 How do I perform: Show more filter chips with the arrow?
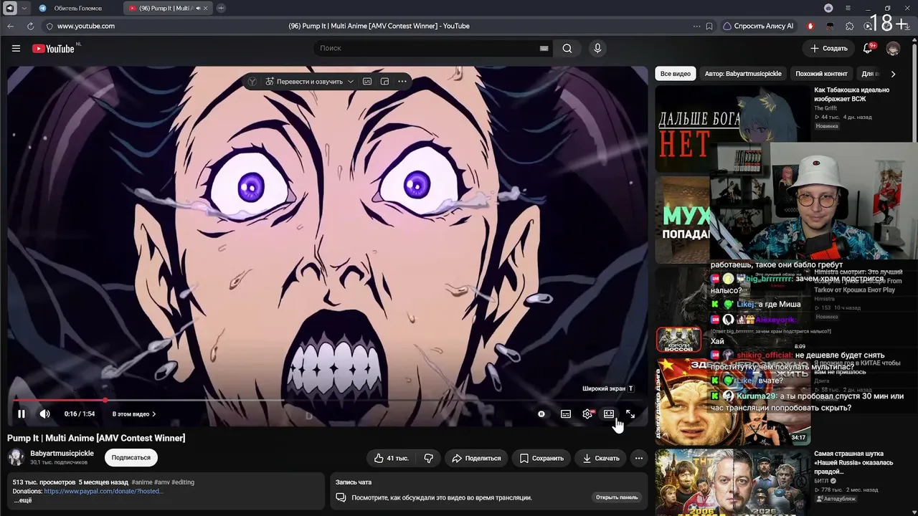[893, 74]
